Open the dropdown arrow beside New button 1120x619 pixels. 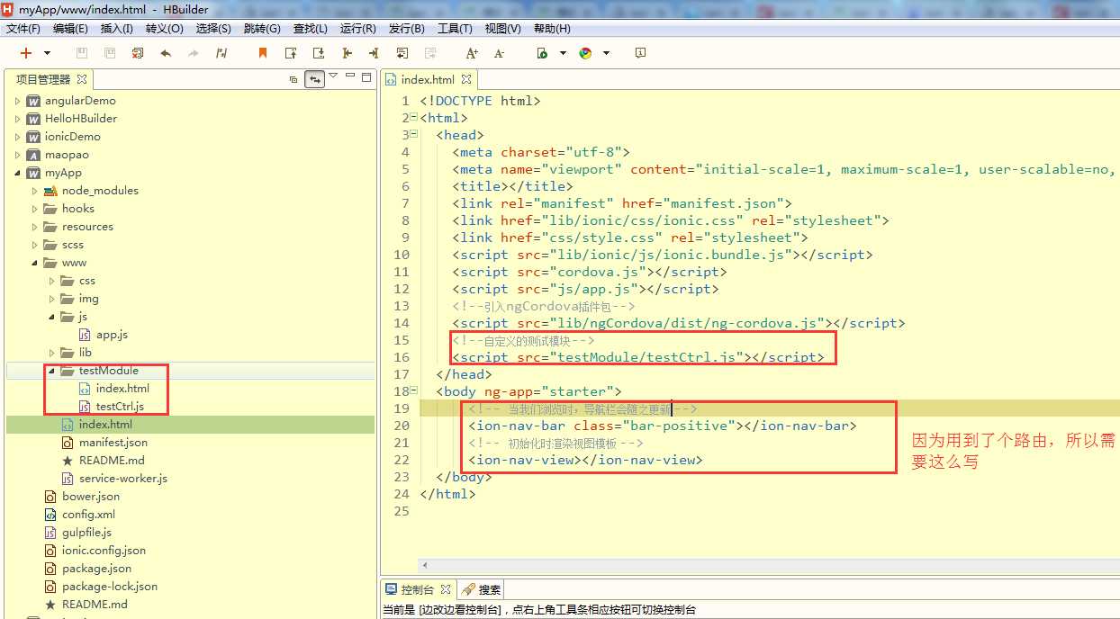coord(47,53)
